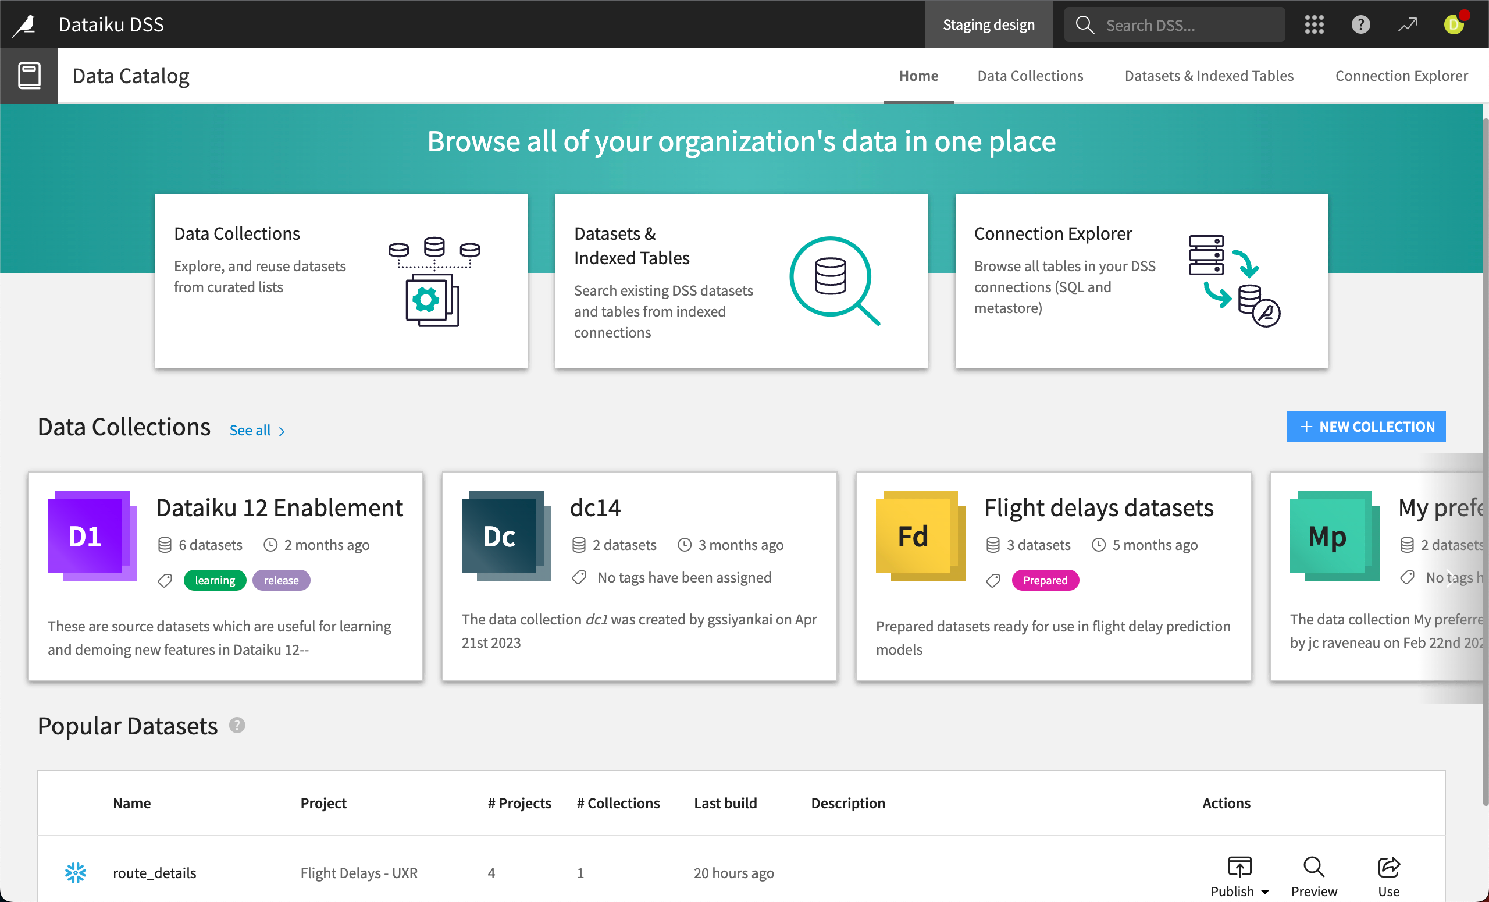Viewport: 1489px width, 902px height.
Task: Click the Use icon for route_details
Action: [x=1389, y=867]
